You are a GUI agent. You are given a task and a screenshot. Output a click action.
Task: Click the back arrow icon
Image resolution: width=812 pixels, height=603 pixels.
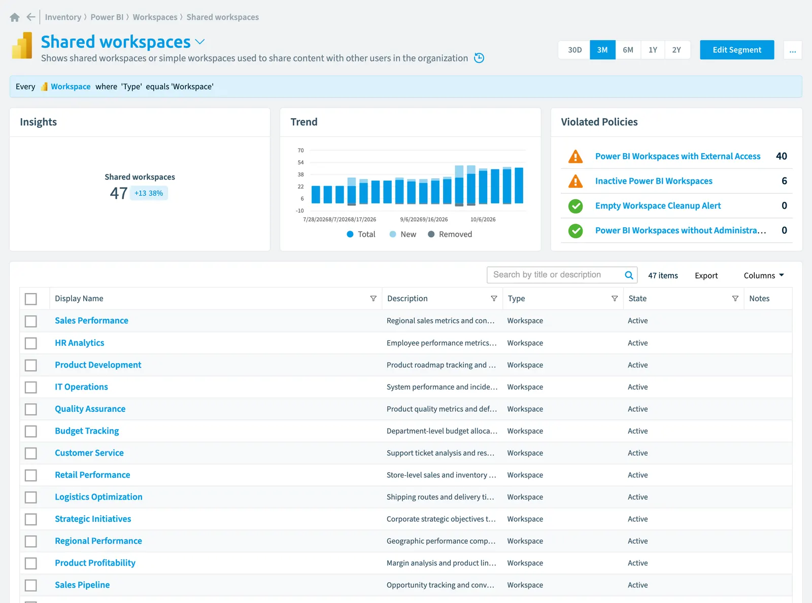31,17
